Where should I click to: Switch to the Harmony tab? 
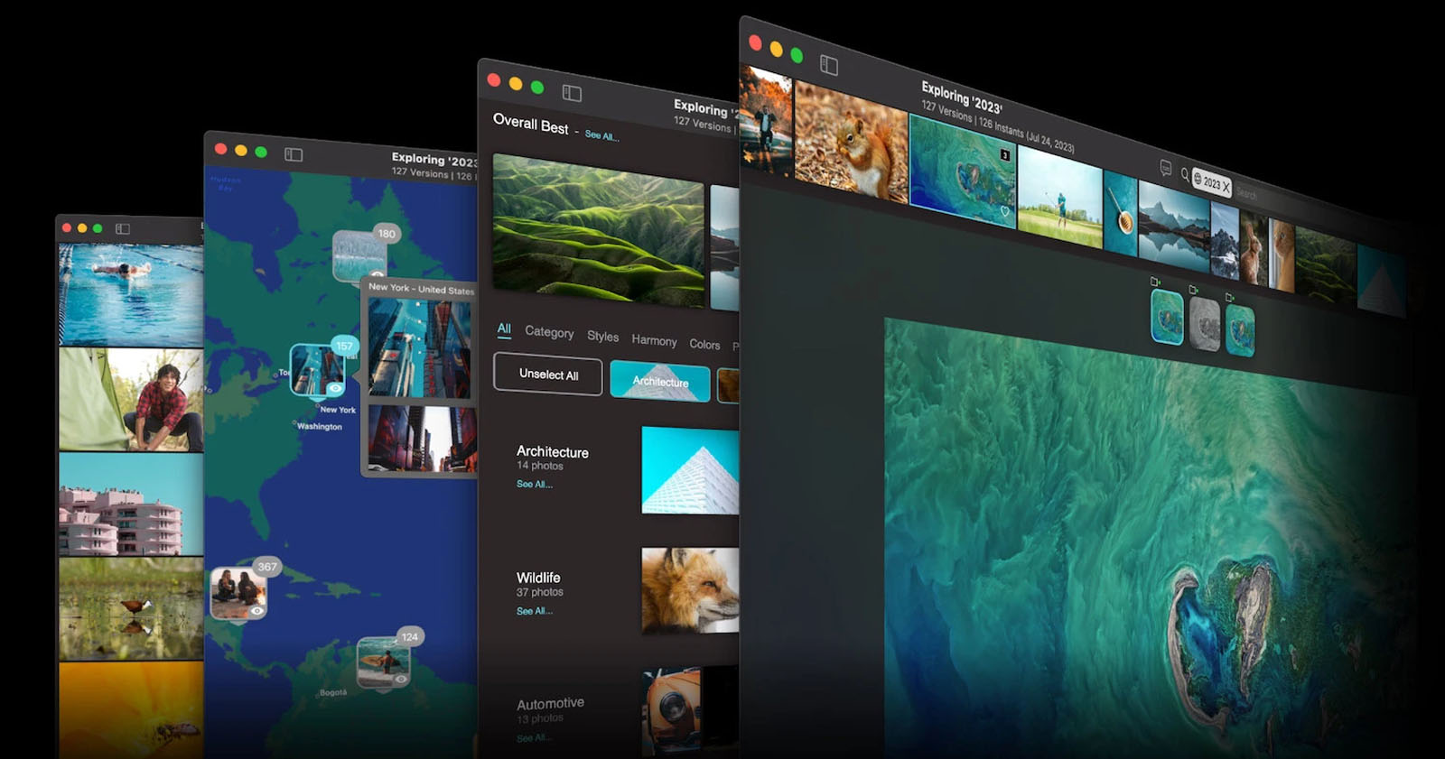click(654, 340)
